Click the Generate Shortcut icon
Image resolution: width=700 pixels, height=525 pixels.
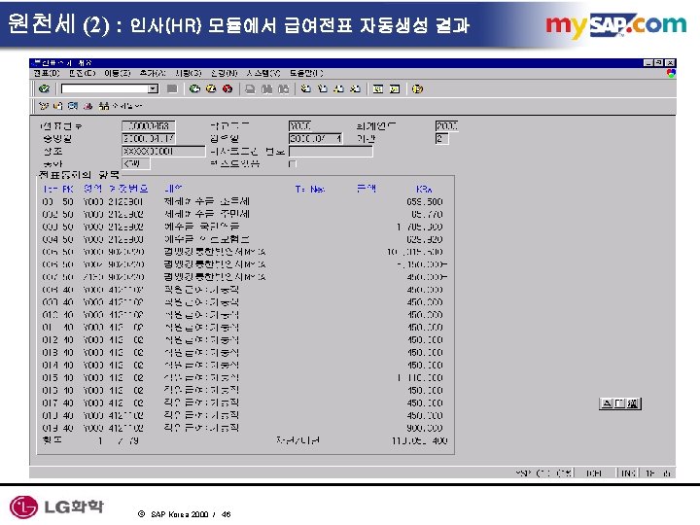point(394,89)
